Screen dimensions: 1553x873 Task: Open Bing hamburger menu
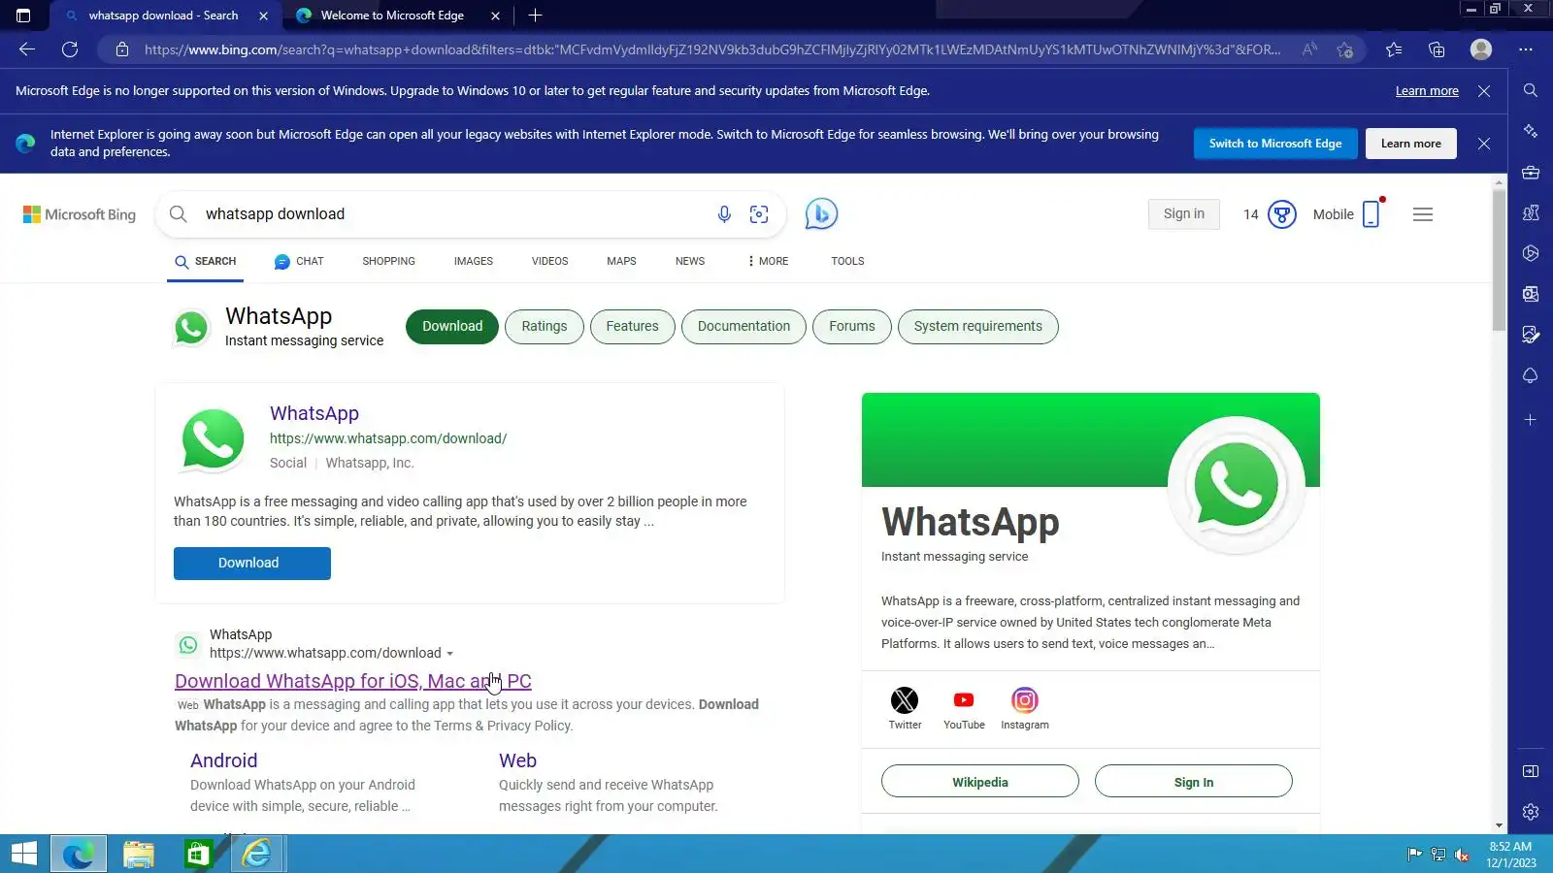(1423, 214)
